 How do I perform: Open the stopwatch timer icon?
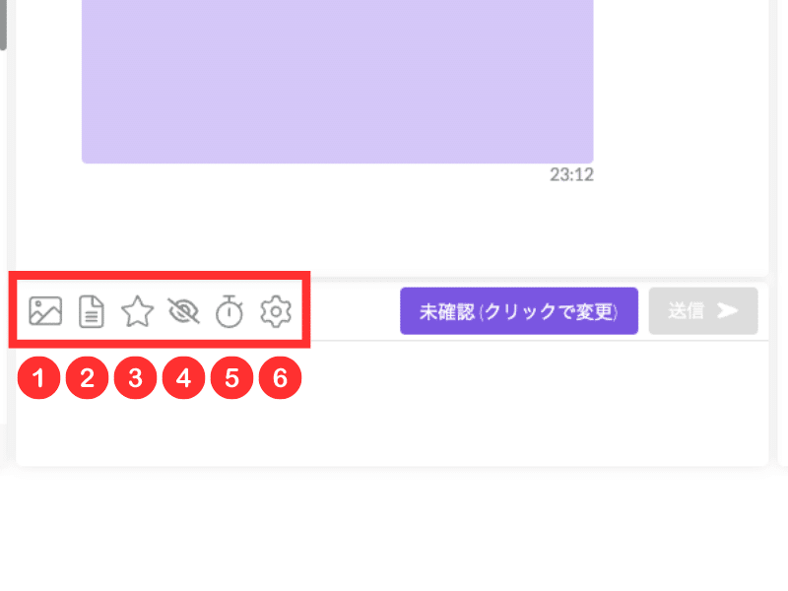(230, 311)
